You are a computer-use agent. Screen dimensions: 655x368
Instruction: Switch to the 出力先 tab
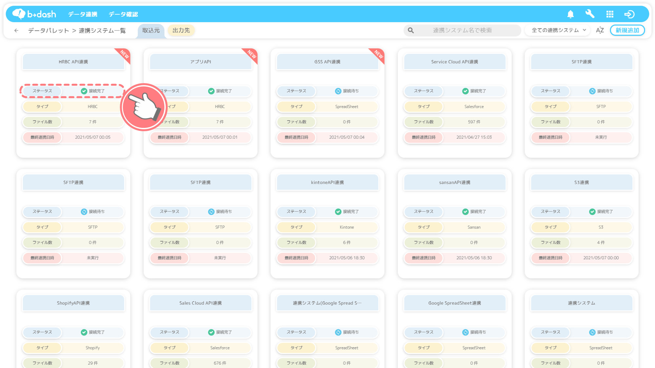[181, 30]
